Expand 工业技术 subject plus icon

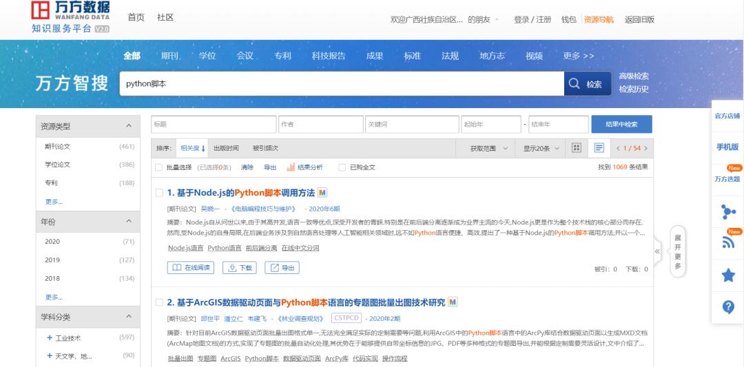(x=50, y=337)
